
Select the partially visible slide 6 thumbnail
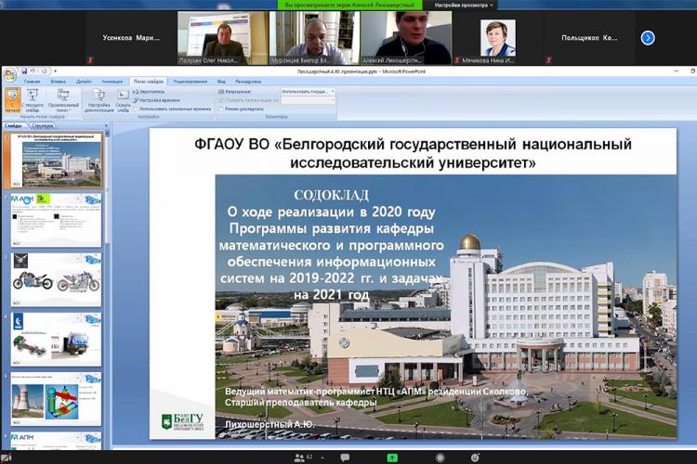tap(56, 441)
